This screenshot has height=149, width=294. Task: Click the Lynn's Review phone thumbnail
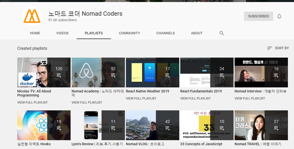pyautogui.click(x=98, y=125)
